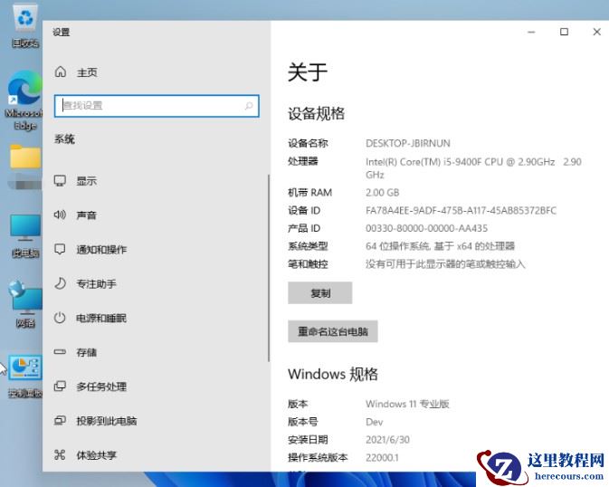Click the Home house icon in Settings

(61, 72)
